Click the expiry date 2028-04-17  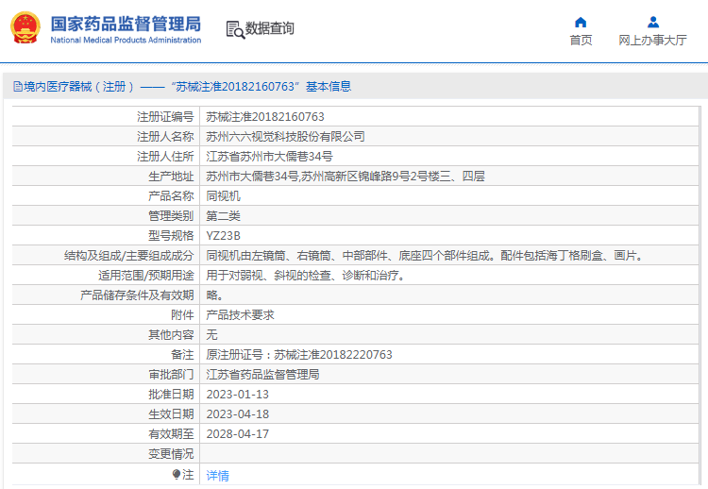pos(237,434)
